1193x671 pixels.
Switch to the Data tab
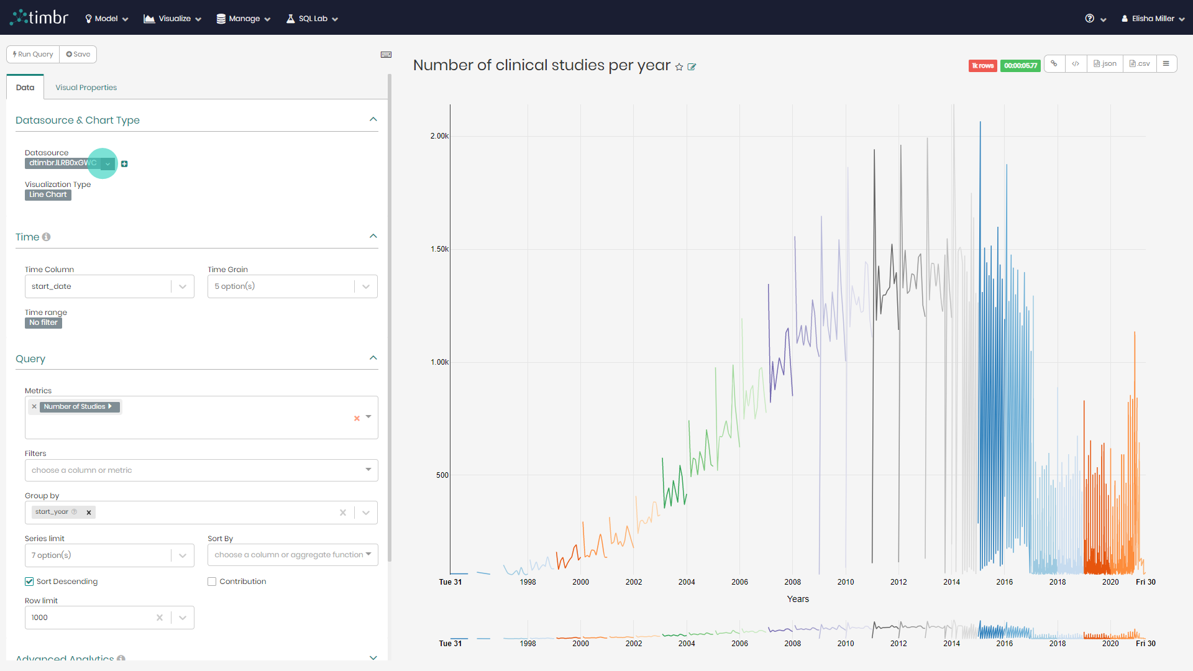point(25,87)
